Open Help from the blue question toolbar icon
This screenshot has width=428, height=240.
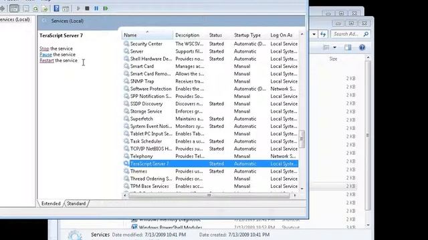56,9
